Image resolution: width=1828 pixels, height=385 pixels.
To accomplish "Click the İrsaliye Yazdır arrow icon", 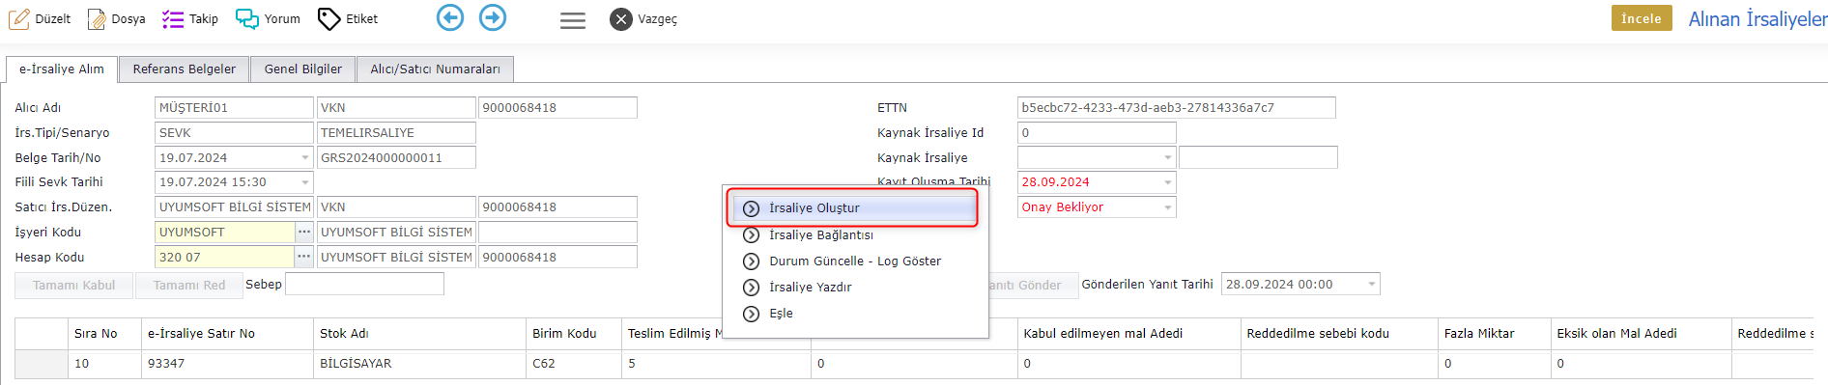I will 751,287.
